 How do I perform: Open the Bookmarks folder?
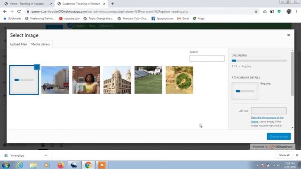tap(12, 19)
